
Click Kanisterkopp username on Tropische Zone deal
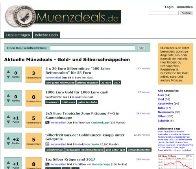(100, 122)
